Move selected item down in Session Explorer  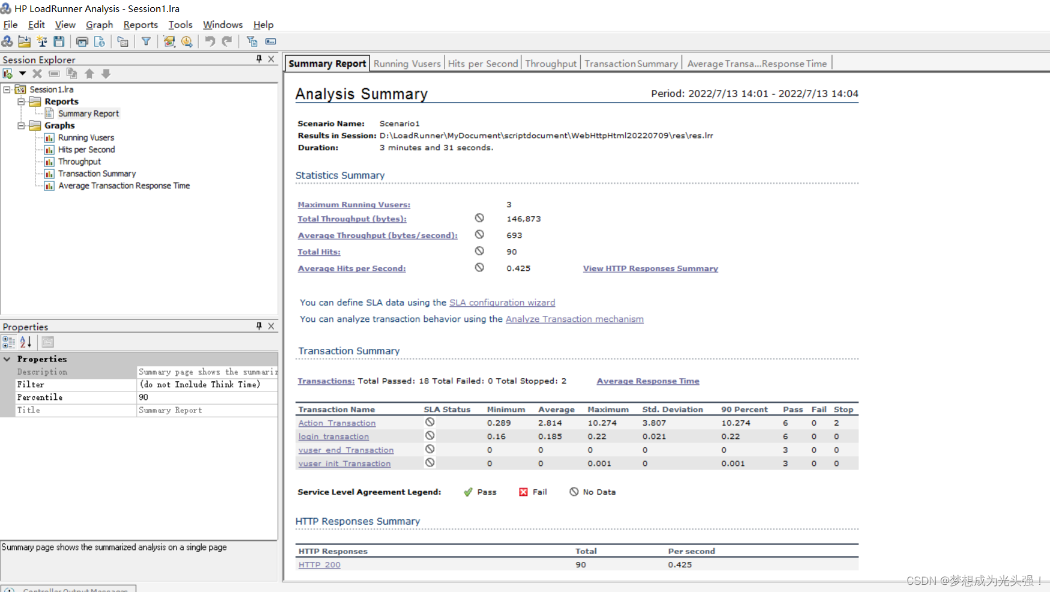(106, 74)
